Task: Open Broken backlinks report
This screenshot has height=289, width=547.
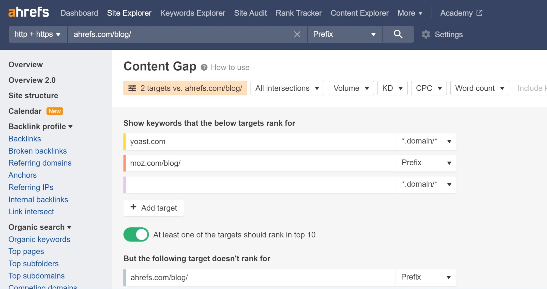Action: tap(38, 151)
